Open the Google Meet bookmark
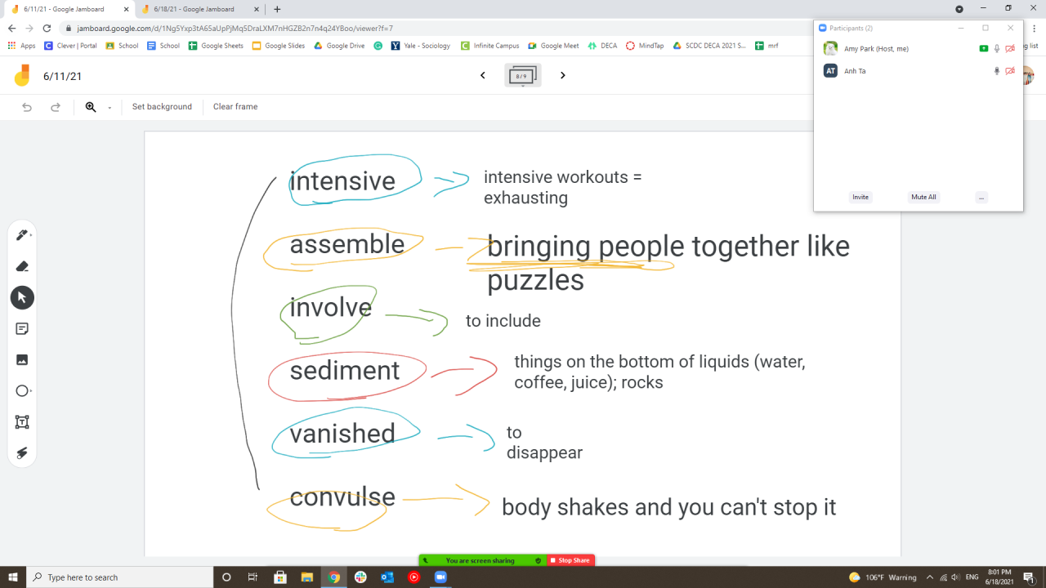 pos(553,46)
